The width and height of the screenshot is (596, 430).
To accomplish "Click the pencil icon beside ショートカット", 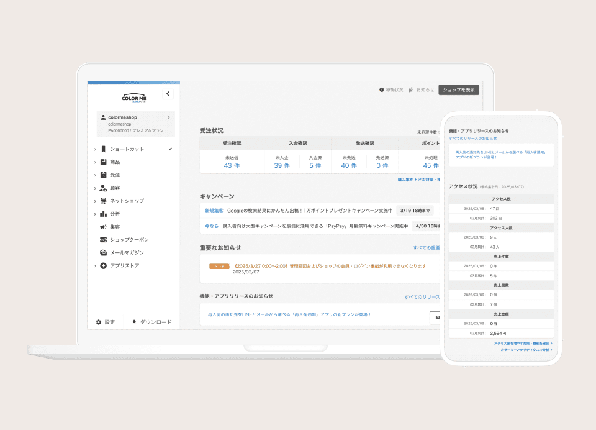I will click(170, 149).
